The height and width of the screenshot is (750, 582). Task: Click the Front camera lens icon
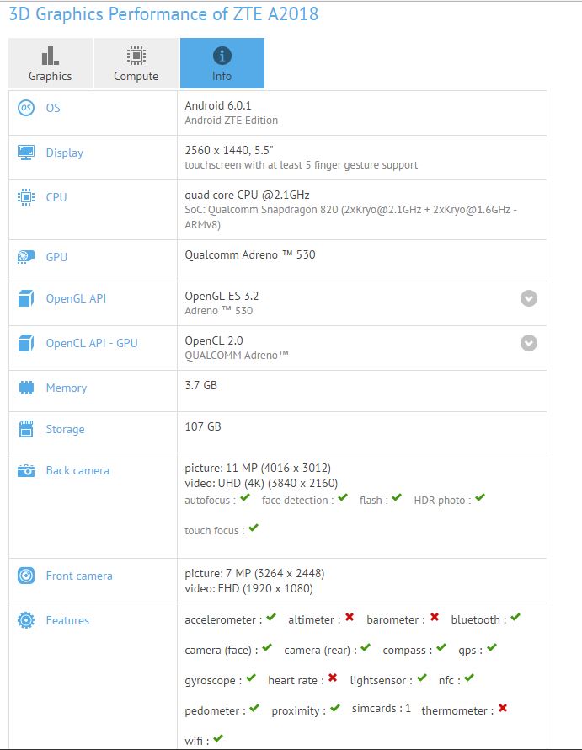tap(26, 576)
